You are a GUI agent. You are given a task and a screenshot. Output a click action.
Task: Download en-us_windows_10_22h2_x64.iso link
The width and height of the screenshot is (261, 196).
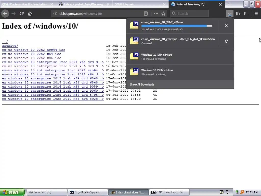pyautogui.click(x=32, y=54)
